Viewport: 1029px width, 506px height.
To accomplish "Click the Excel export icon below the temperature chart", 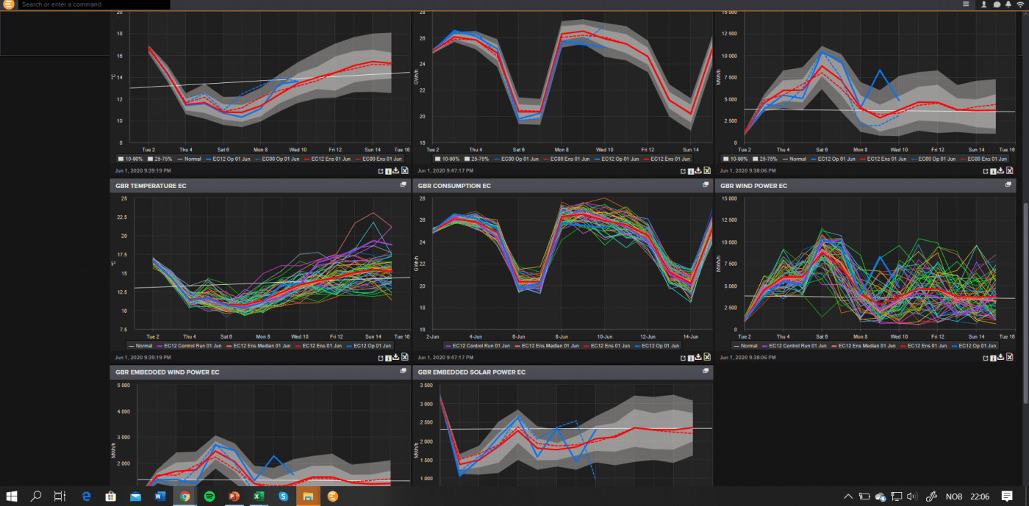I will pos(405,358).
